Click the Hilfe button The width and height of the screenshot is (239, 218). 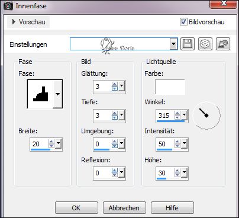(x=172, y=208)
